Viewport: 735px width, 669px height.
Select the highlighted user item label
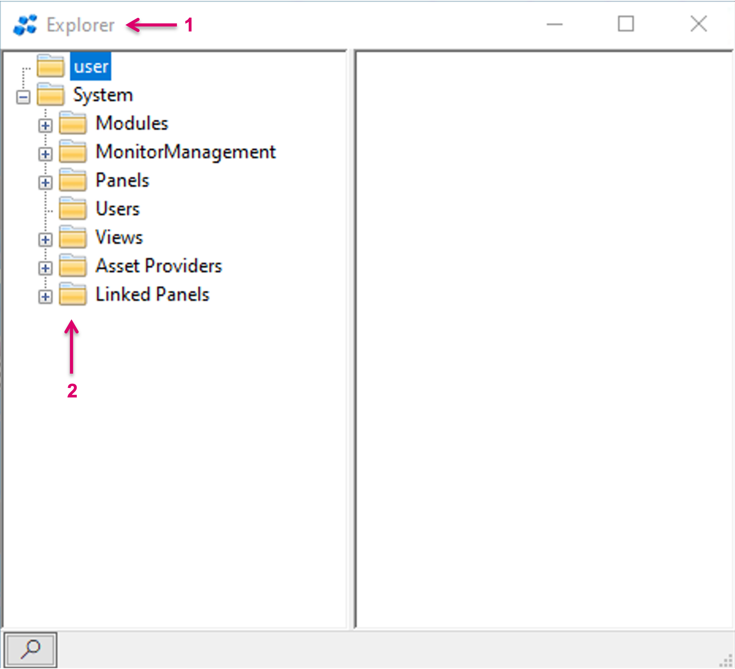pos(91,66)
